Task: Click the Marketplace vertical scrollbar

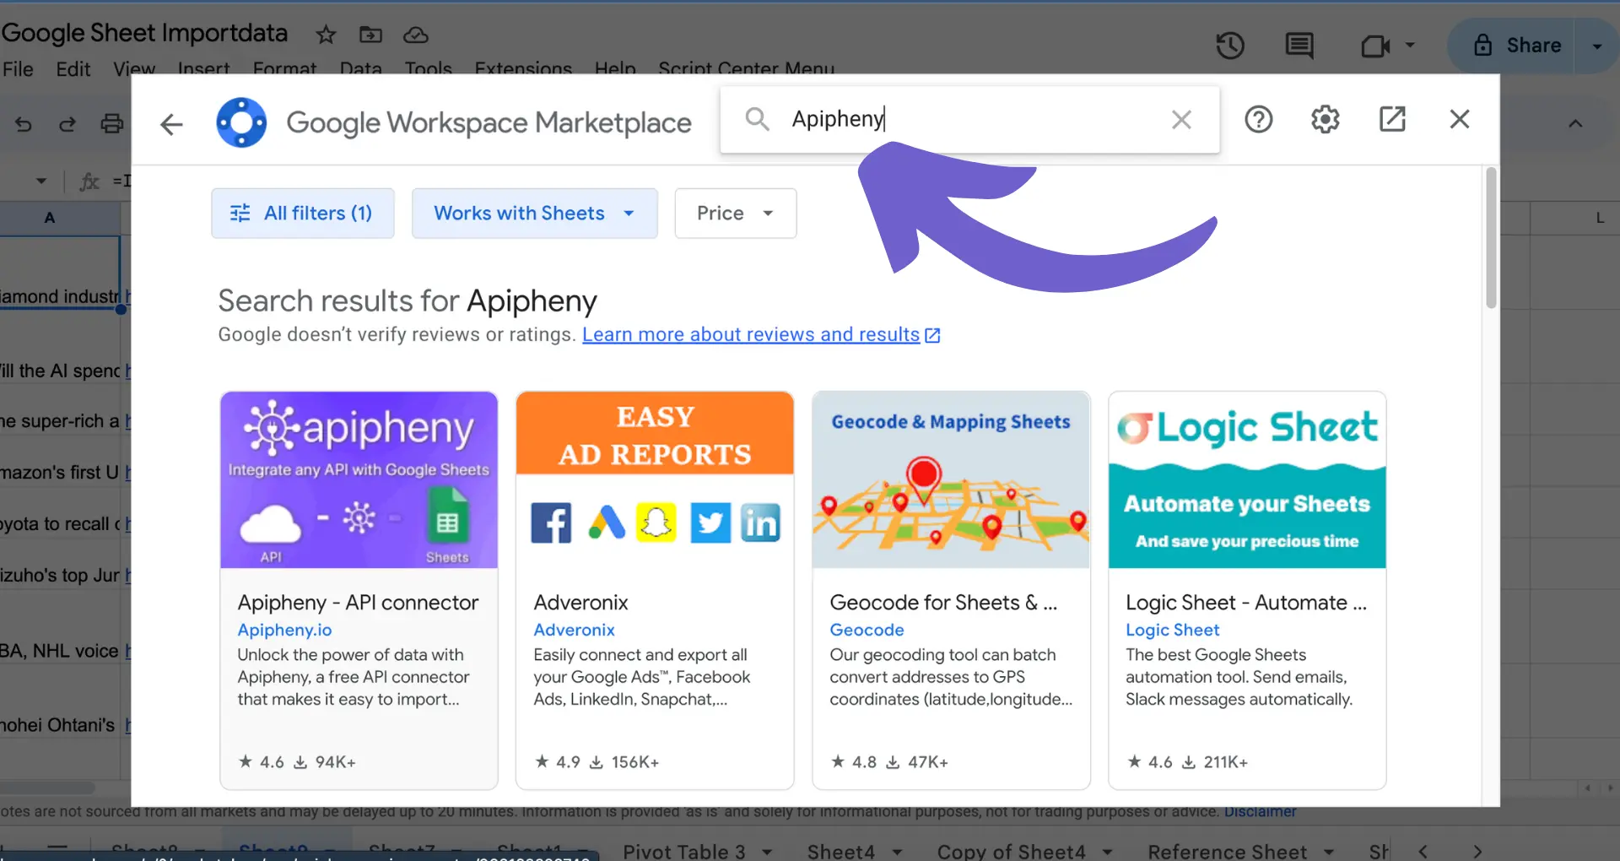Action: 1491,237
